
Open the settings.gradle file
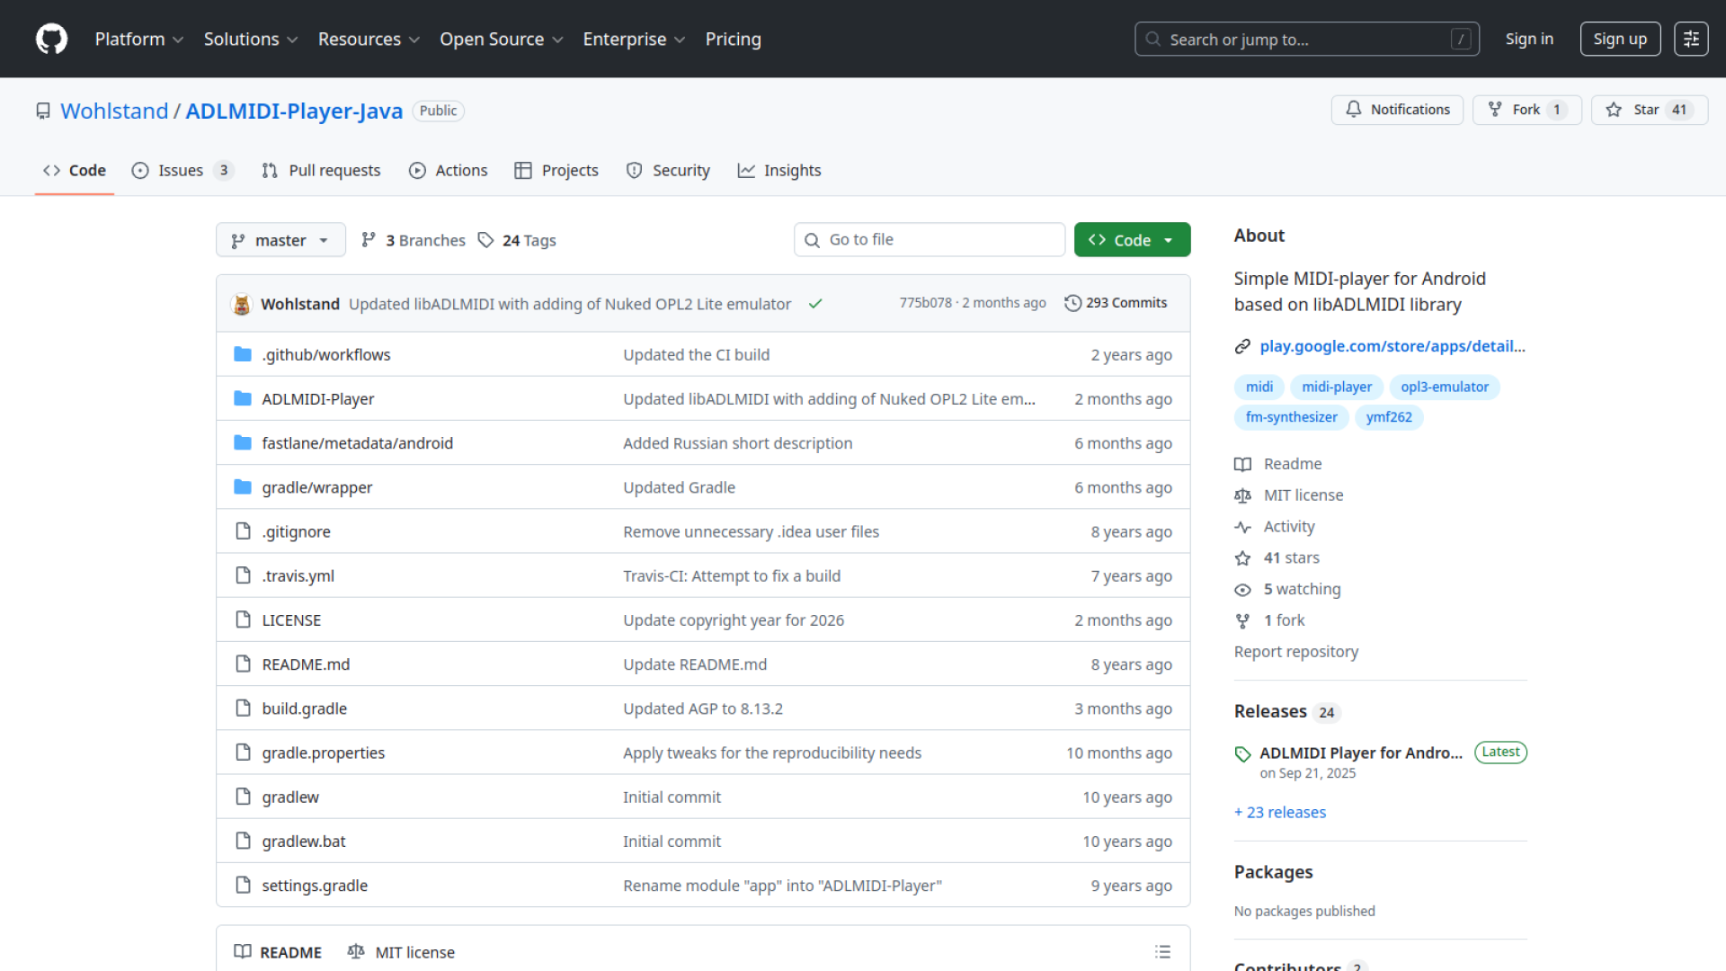[315, 886]
